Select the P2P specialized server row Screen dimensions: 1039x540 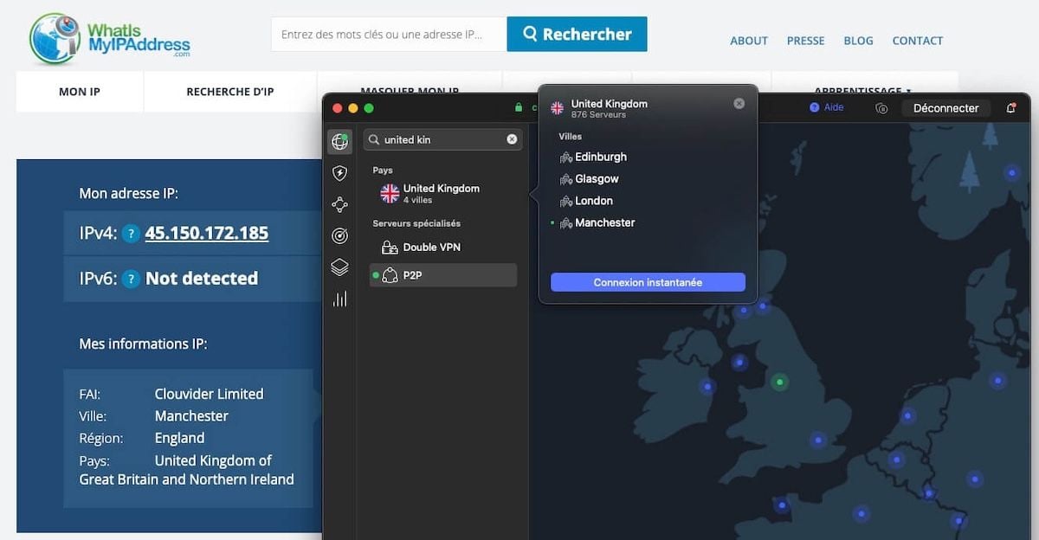click(442, 275)
